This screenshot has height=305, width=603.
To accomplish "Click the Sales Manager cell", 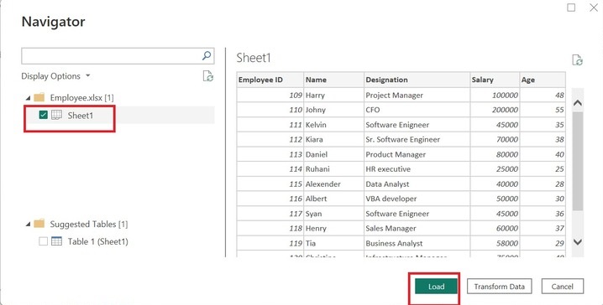I will tap(417, 228).
